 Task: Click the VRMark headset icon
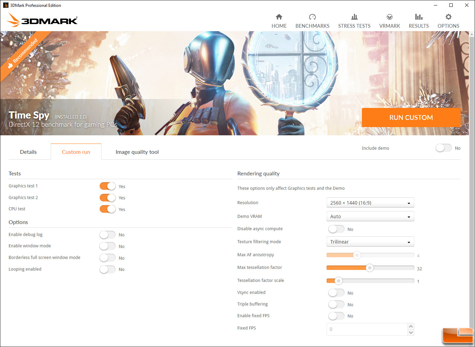click(390, 17)
